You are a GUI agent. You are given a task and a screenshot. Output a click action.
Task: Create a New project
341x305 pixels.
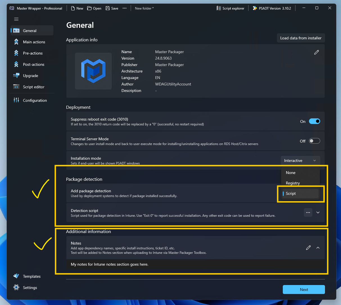[x=77, y=8]
